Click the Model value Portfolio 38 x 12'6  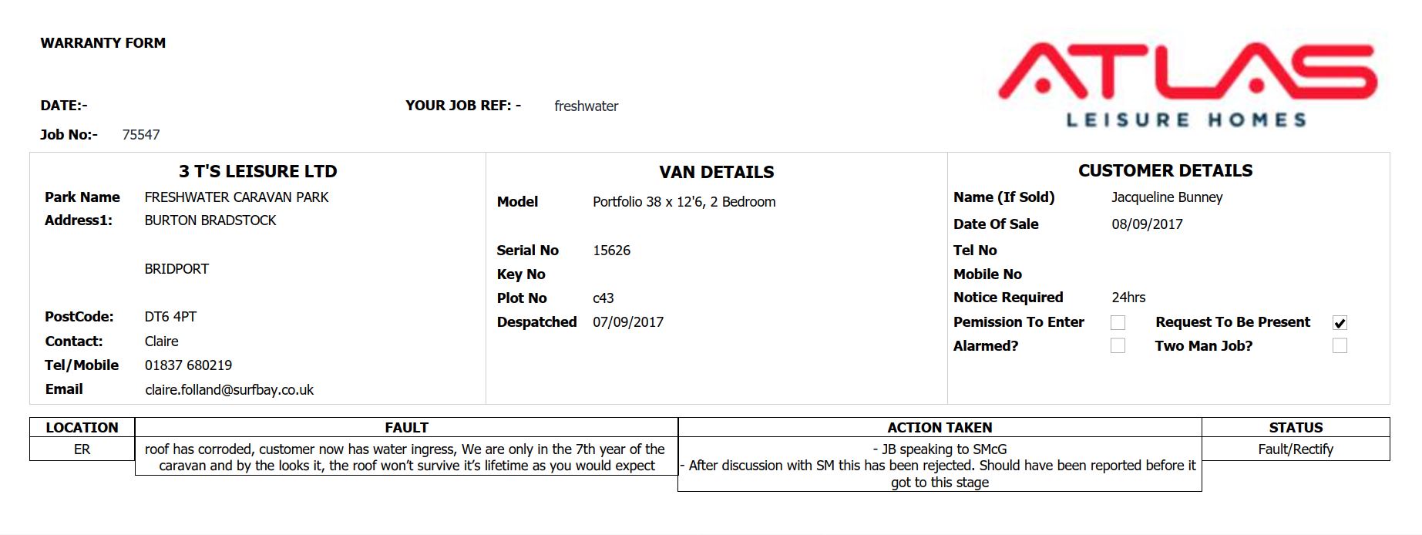point(684,202)
